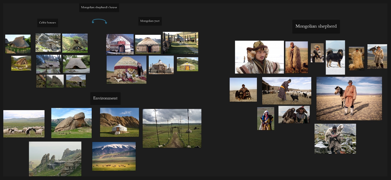
Task: Click the 'Mongolian shepherd' title card
Action: [316, 26]
